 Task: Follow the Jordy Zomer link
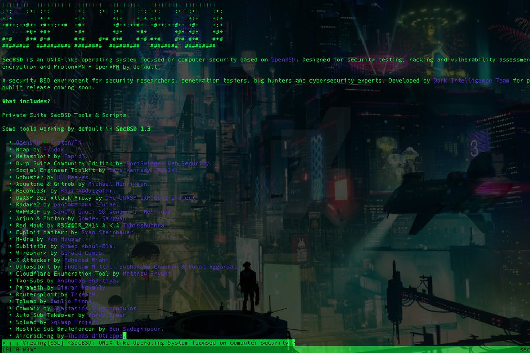pos(107,315)
